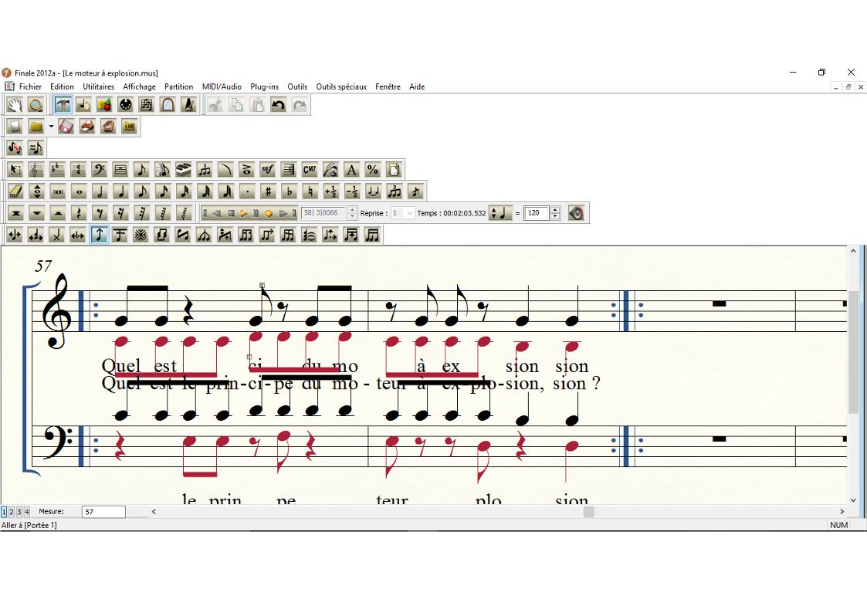Open the note duration selector for tempo

click(x=500, y=213)
